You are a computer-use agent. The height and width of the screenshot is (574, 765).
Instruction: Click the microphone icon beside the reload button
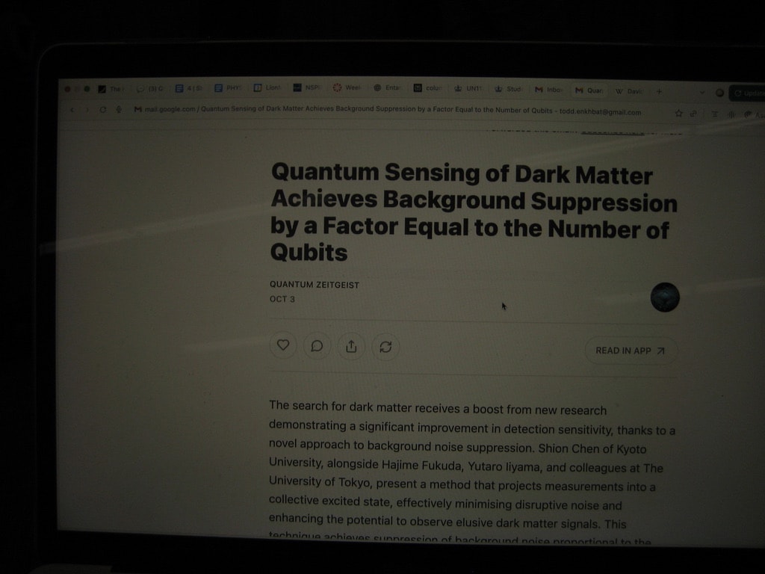click(x=119, y=110)
